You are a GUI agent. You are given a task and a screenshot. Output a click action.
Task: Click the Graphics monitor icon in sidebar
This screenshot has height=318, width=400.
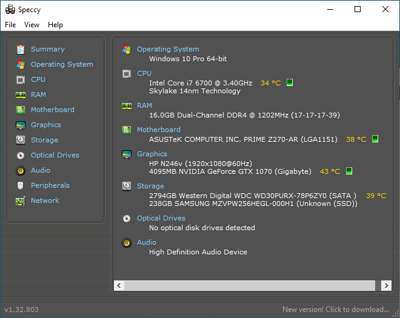[21, 125]
